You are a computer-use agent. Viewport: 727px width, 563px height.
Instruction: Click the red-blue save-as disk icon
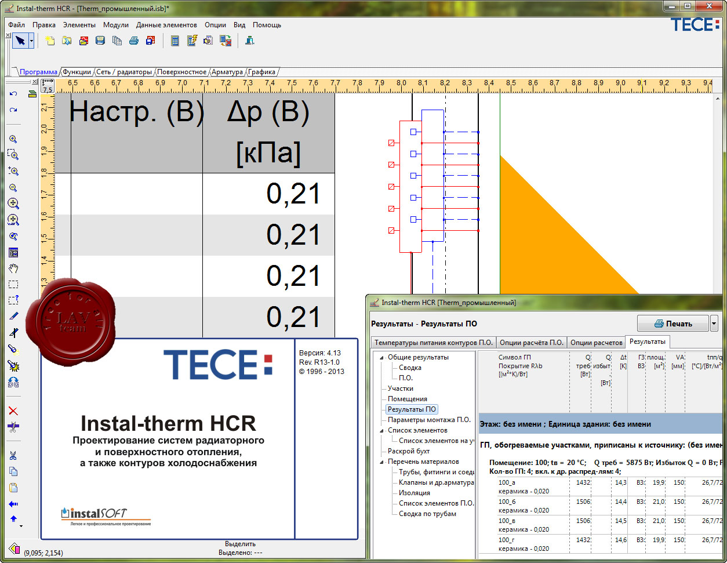[151, 41]
